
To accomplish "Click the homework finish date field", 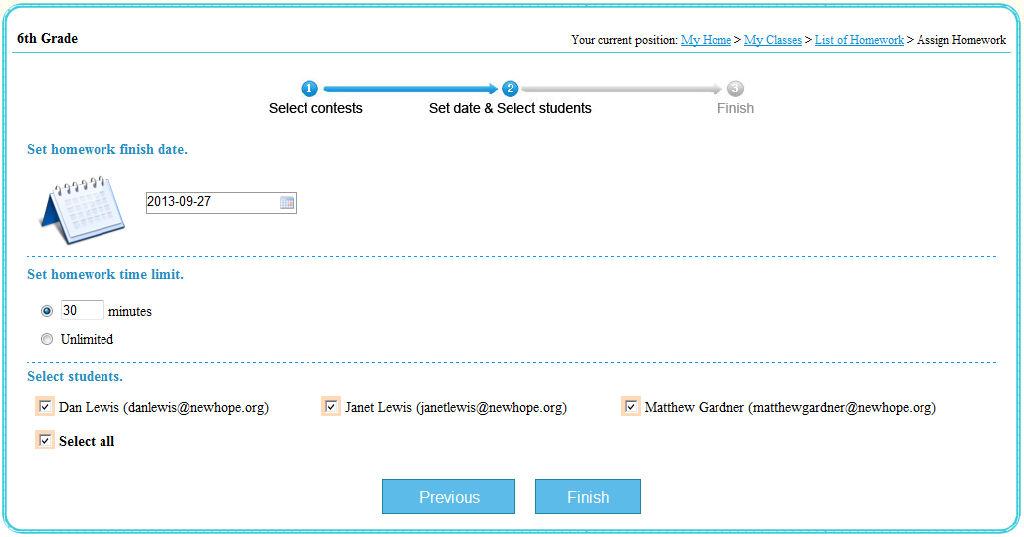I will pos(211,203).
